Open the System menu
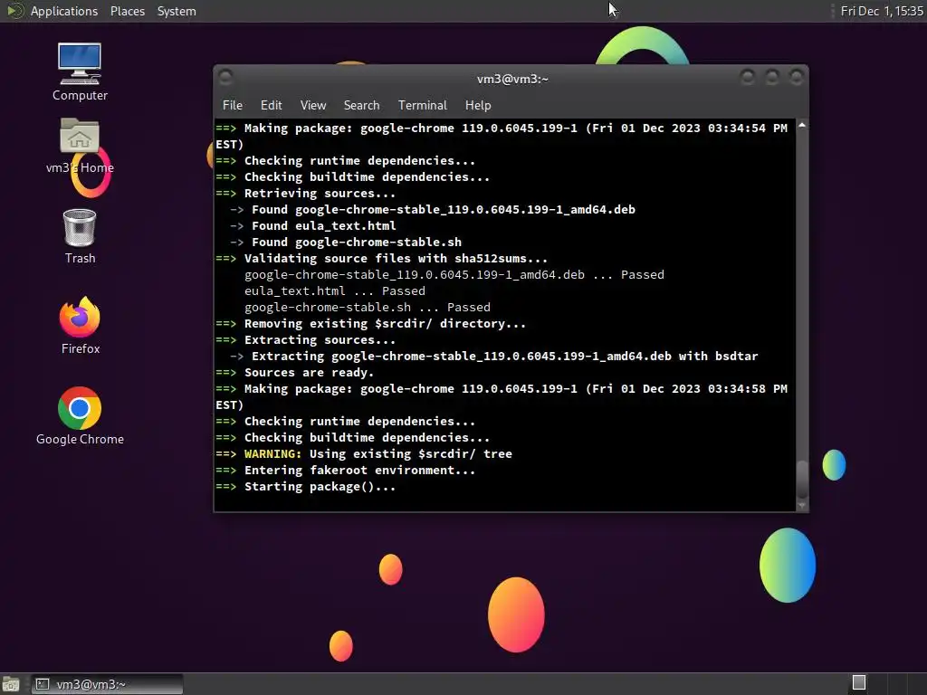This screenshot has height=695, width=927. [177, 11]
